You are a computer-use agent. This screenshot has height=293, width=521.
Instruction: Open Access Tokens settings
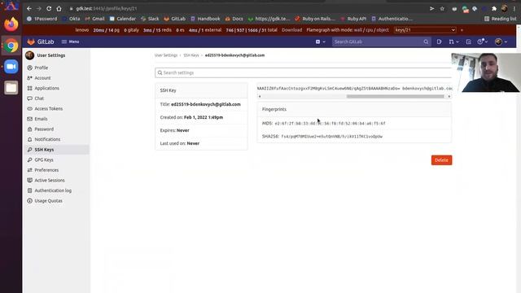tap(49, 108)
